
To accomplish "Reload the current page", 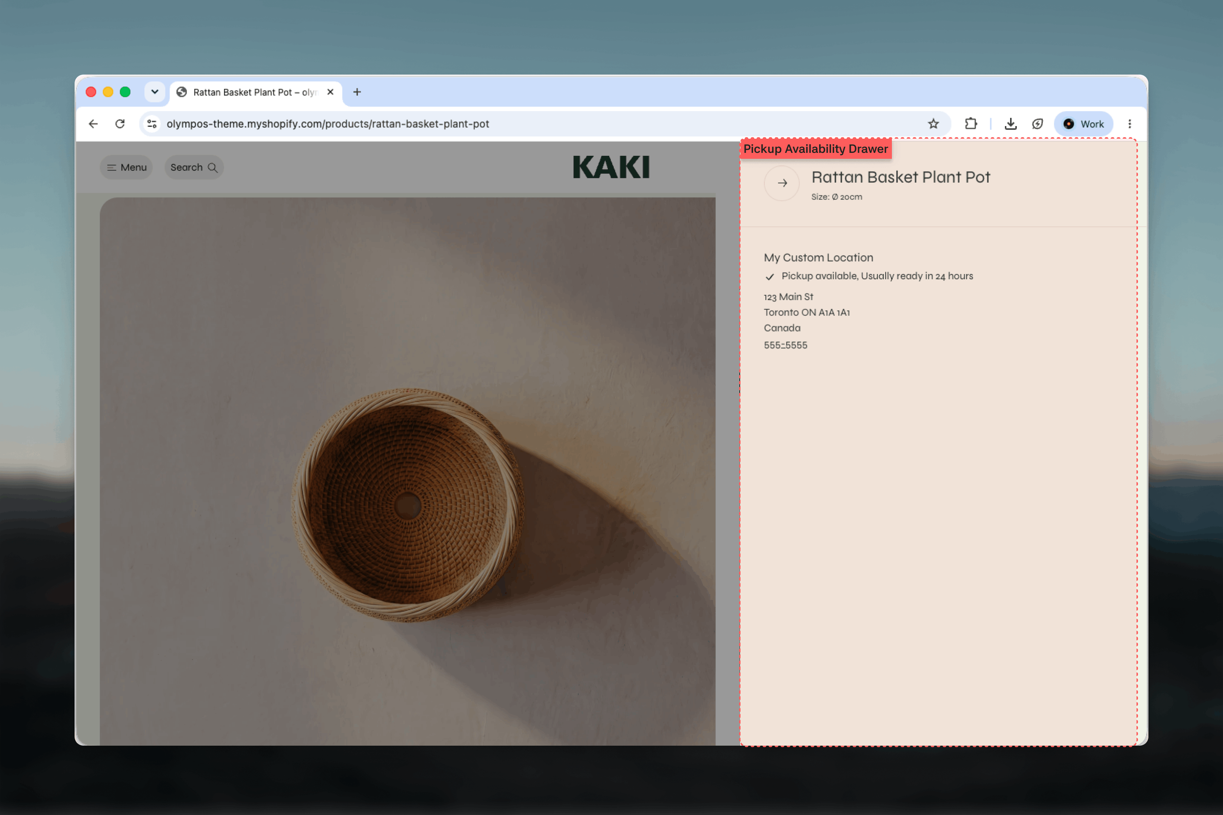I will coord(120,124).
